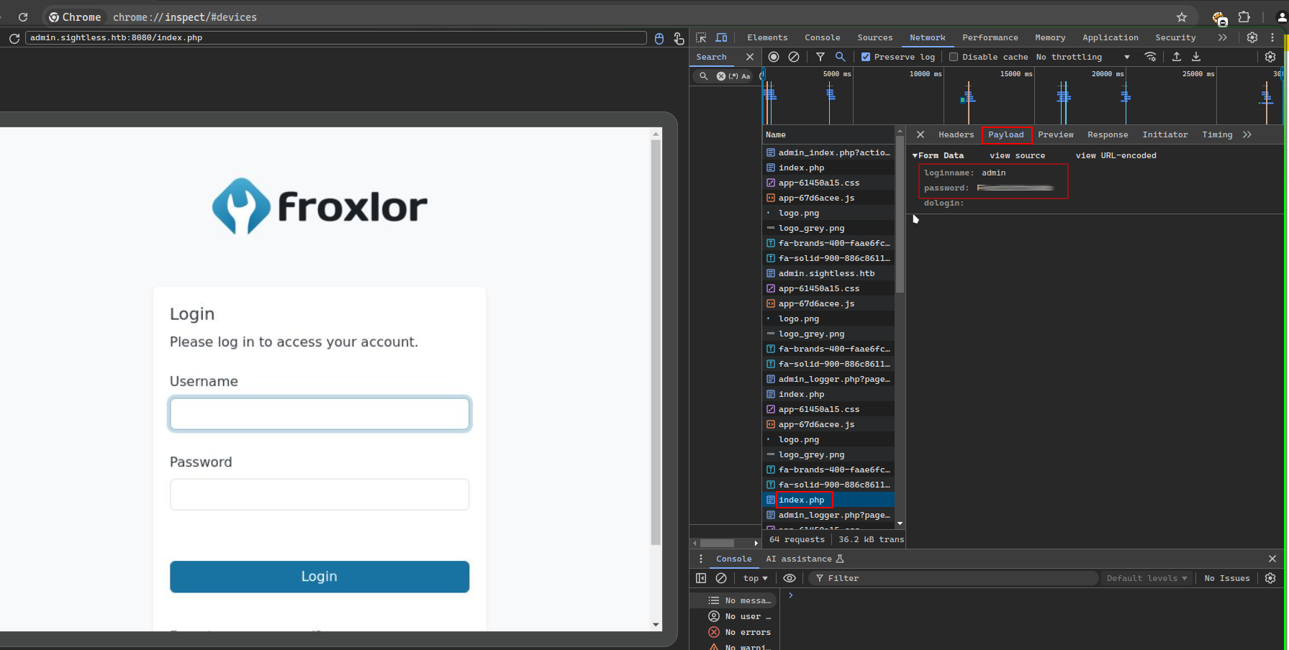Switch to the Sources panel
1289x650 pixels.
874,37
